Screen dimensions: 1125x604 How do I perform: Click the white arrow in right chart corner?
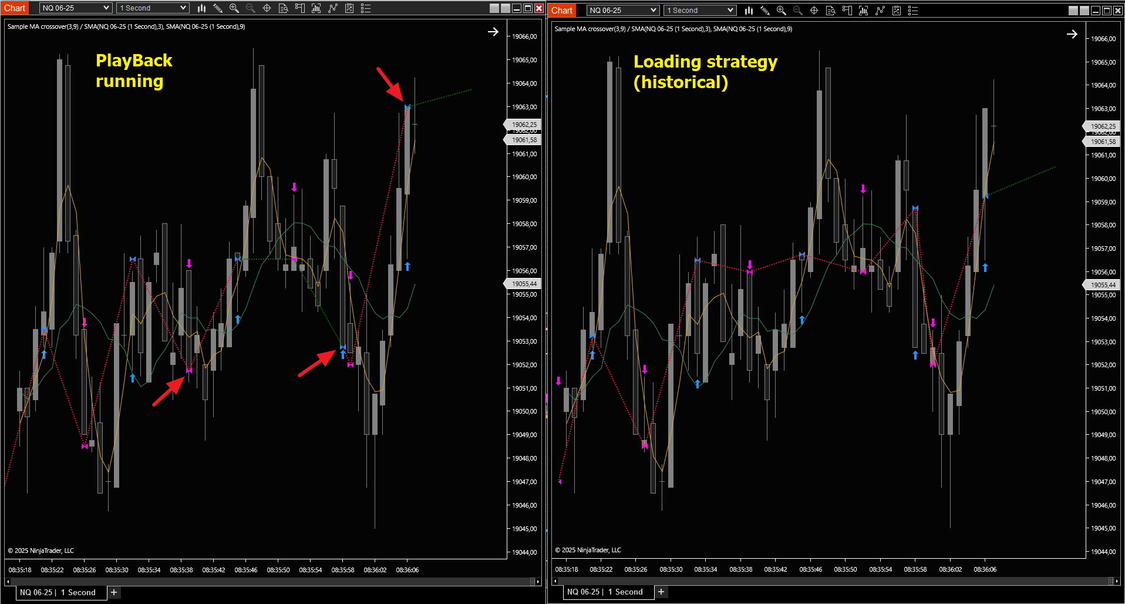1072,34
